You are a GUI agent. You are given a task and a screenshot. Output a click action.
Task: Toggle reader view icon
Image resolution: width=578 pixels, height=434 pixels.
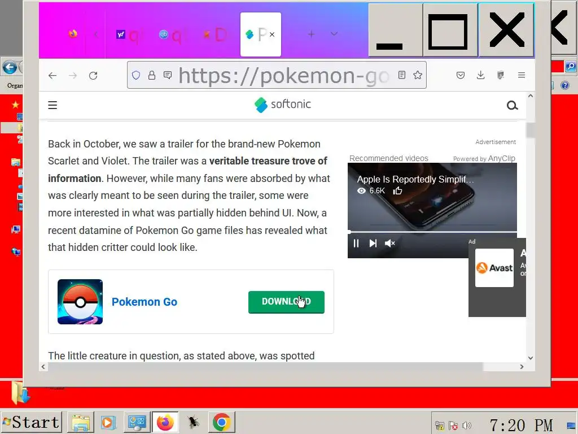coord(402,75)
